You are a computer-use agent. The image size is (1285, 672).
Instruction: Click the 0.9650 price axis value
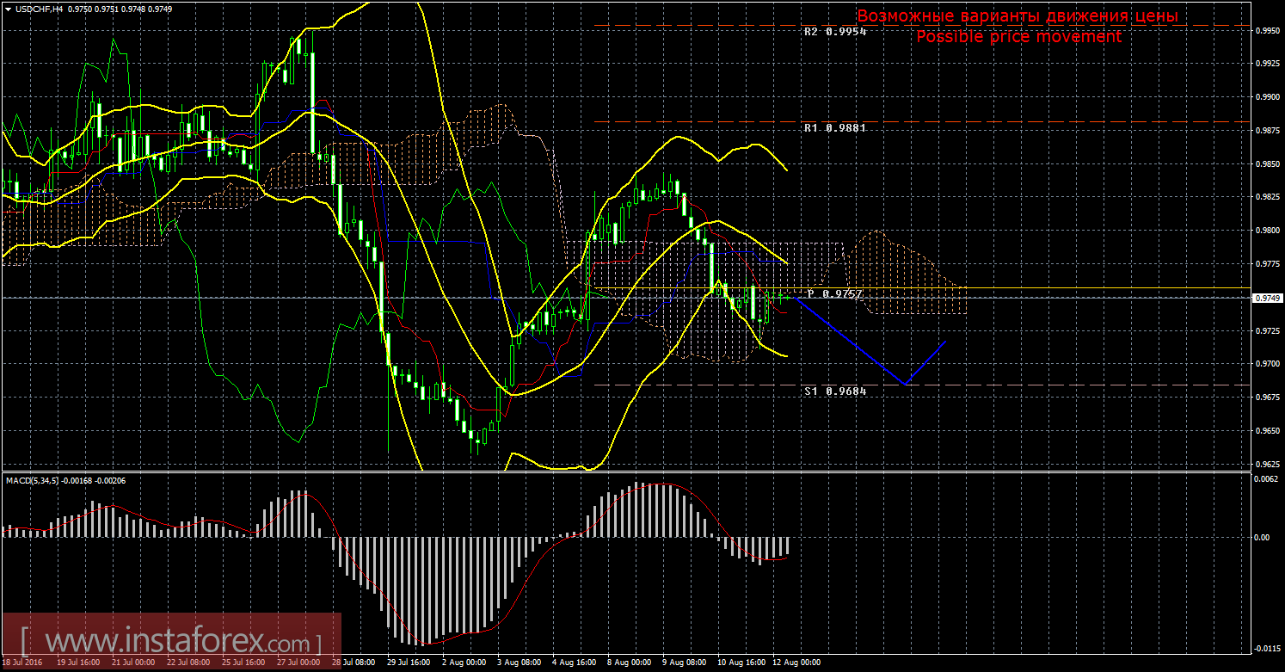(x=1268, y=431)
